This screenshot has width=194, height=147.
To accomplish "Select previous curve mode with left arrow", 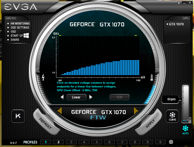I will coord(62,97).
